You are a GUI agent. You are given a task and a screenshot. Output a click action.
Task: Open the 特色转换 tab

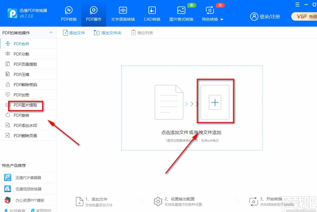click(210, 14)
